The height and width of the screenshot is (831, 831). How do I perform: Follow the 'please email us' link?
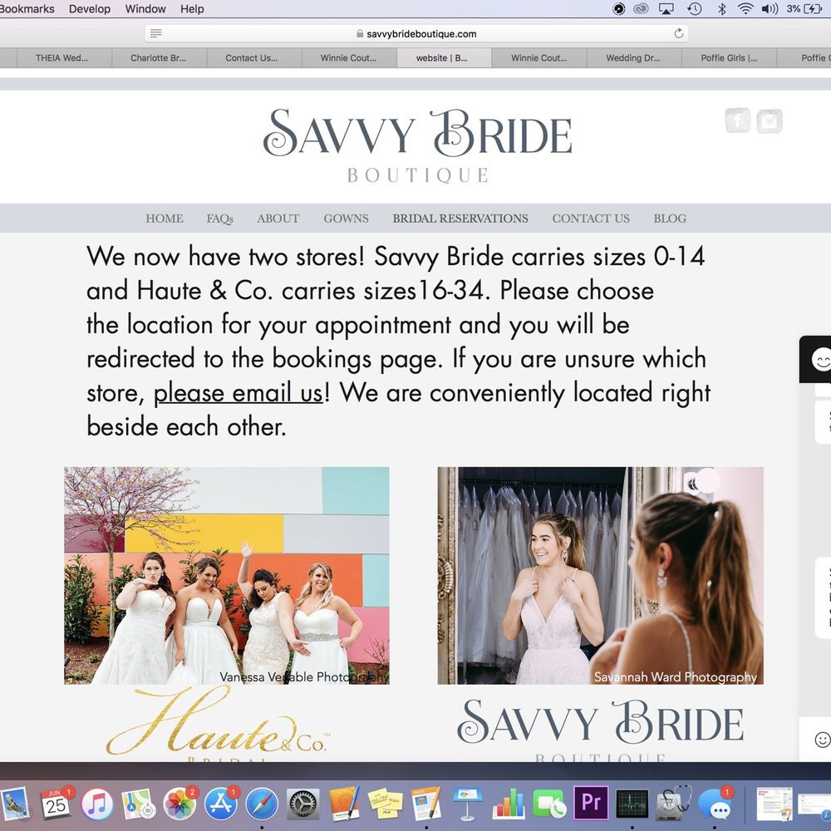[238, 393]
